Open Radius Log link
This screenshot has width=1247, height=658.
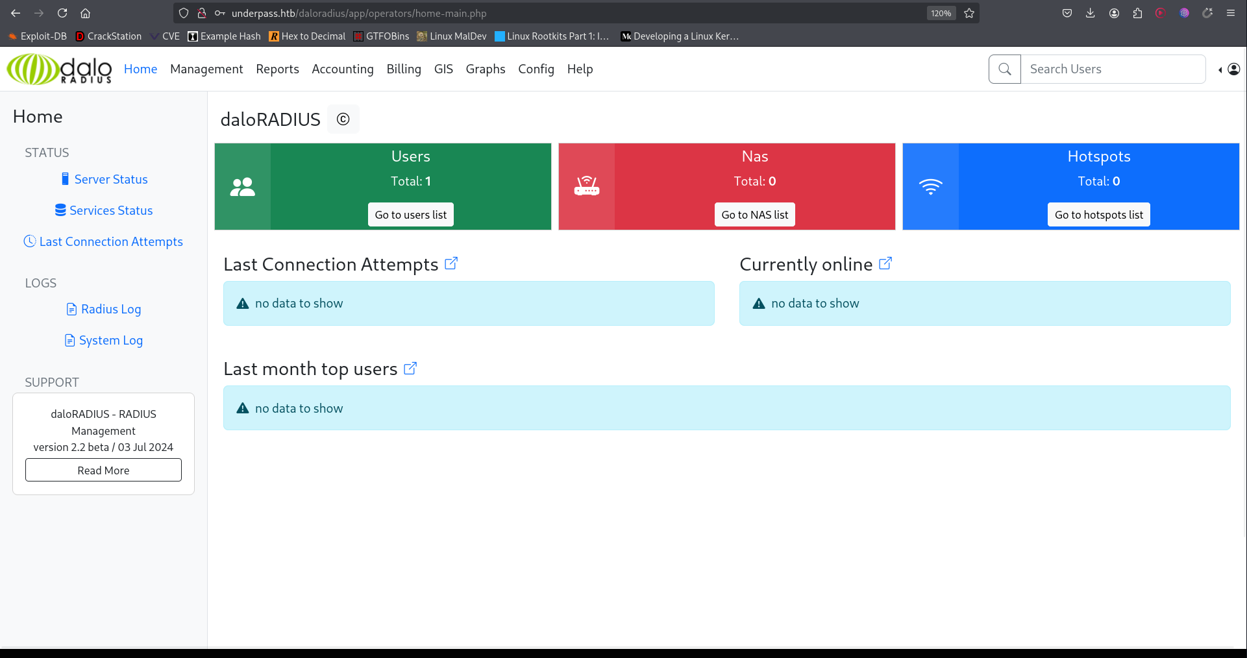pos(104,309)
